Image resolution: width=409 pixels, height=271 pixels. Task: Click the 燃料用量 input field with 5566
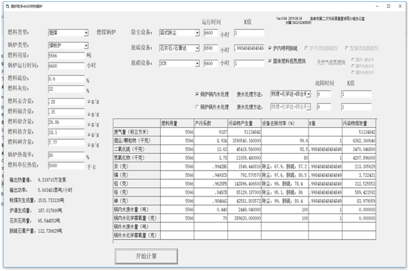67,56
